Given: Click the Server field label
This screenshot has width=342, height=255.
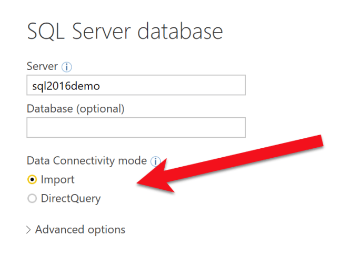Looking at the screenshot, I should point(42,67).
